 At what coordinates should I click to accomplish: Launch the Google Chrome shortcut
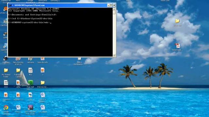6,110
